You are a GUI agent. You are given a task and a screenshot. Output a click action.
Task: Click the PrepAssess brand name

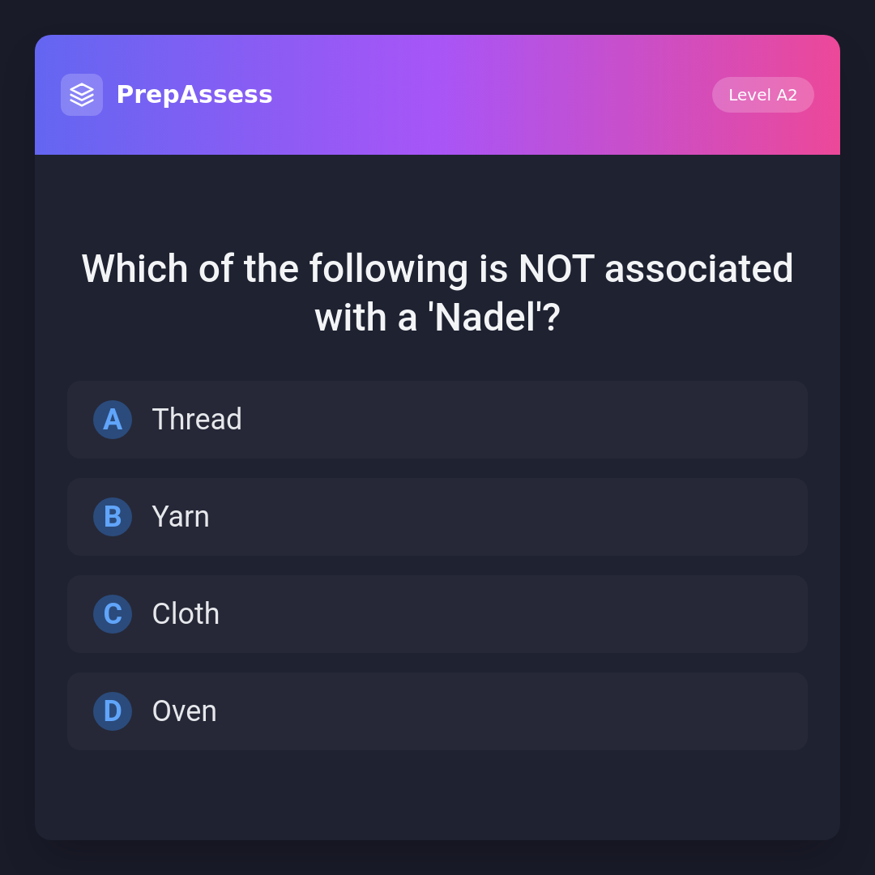(x=194, y=95)
